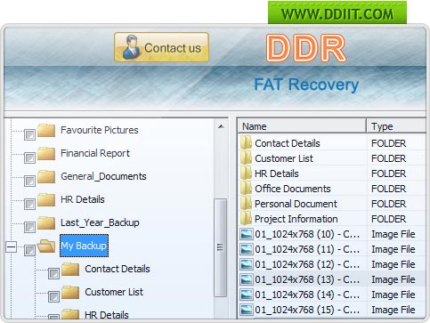The width and height of the screenshot is (430, 323).
Task: Select file 01_1024x768 (15) name
Action: [307, 310]
